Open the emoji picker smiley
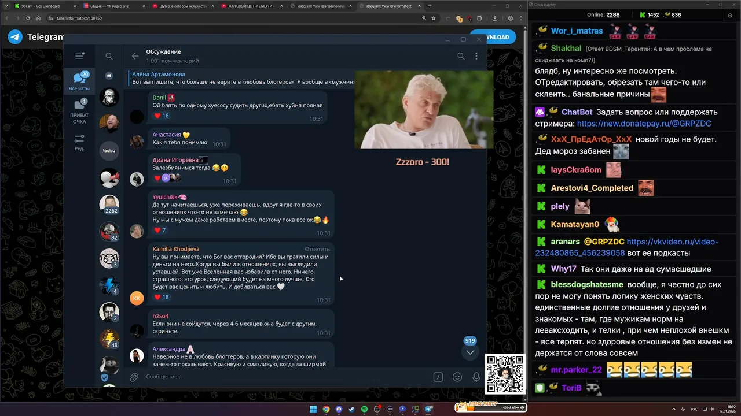This screenshot has width=741, height=416. (457, 377)
